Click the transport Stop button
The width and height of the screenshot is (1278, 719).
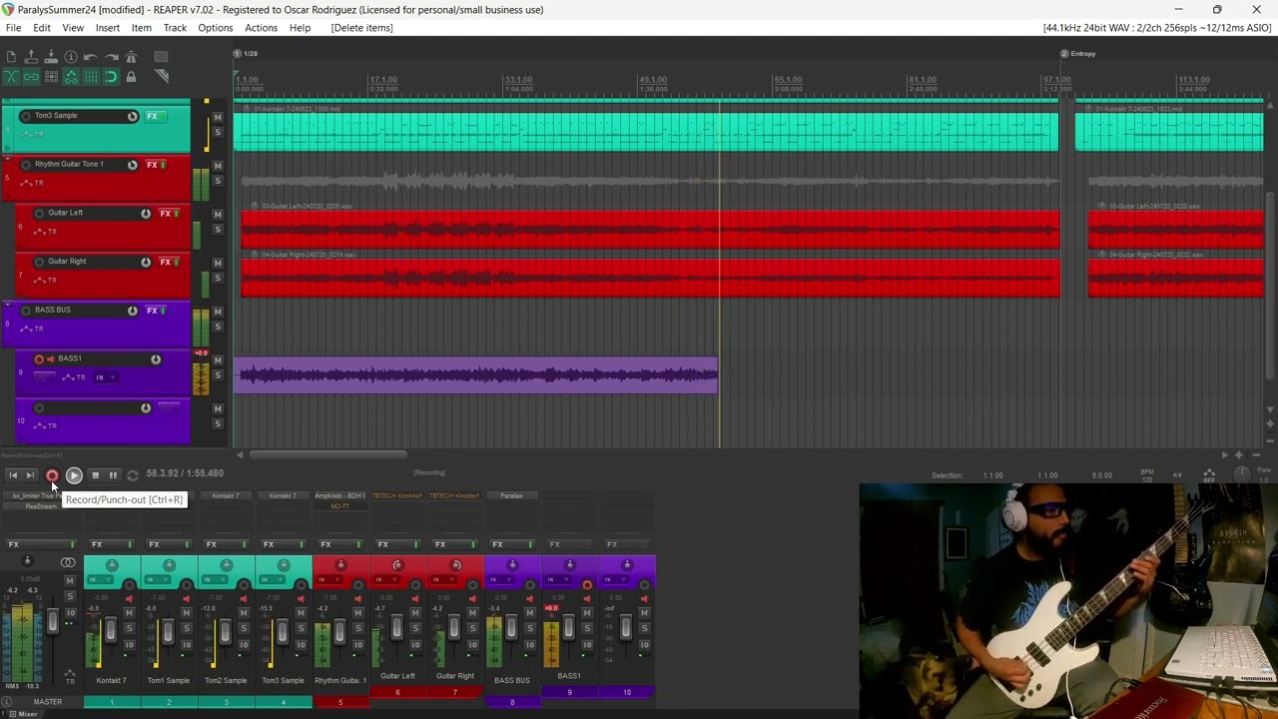[x=95, y=475]
